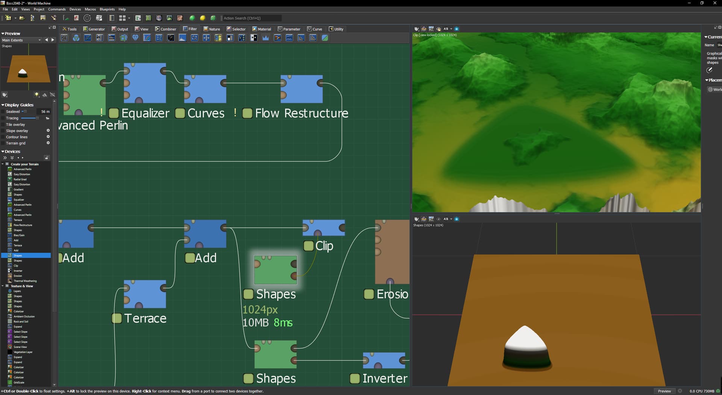722x395 pixels.
Task: Click the green build sphere icon
Action: pyautogui.click(x=192, y=18)
